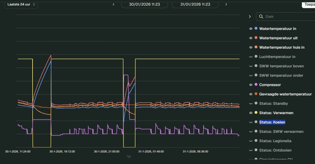The width and height of the screenshot is (315, 164).
Task: Click the orange Watertemperatuur huis in dot
Action: (256, 47)
